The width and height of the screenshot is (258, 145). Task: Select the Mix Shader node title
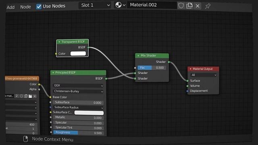pyautogui.click(x=148, y=56)
